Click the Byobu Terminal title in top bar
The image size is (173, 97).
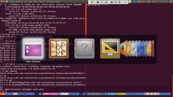(x=16, y=2)
